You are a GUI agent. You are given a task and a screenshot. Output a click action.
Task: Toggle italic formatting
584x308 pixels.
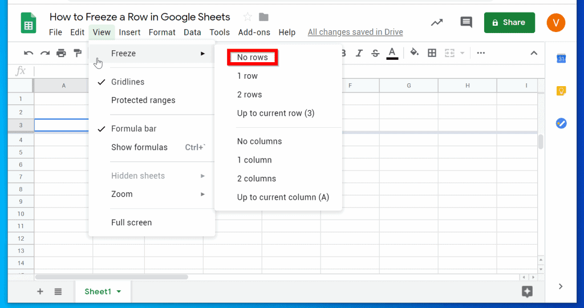[x=359, y=53]
